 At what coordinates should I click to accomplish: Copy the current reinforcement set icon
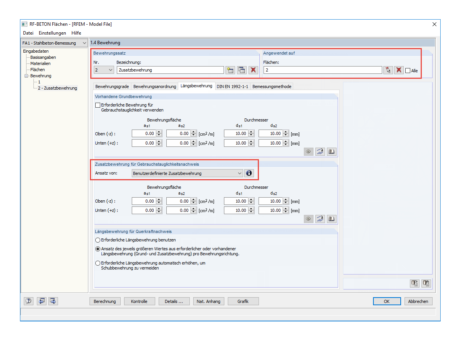pyautogui.click(x=242, y=70)
